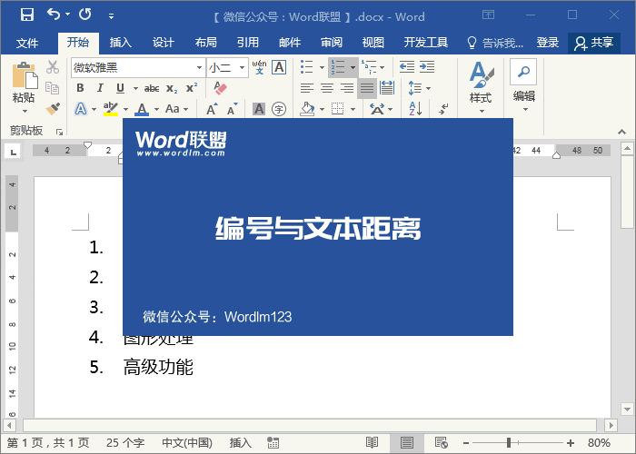
Task: Open the font color dropdown arrow
Action: [156, 110]
